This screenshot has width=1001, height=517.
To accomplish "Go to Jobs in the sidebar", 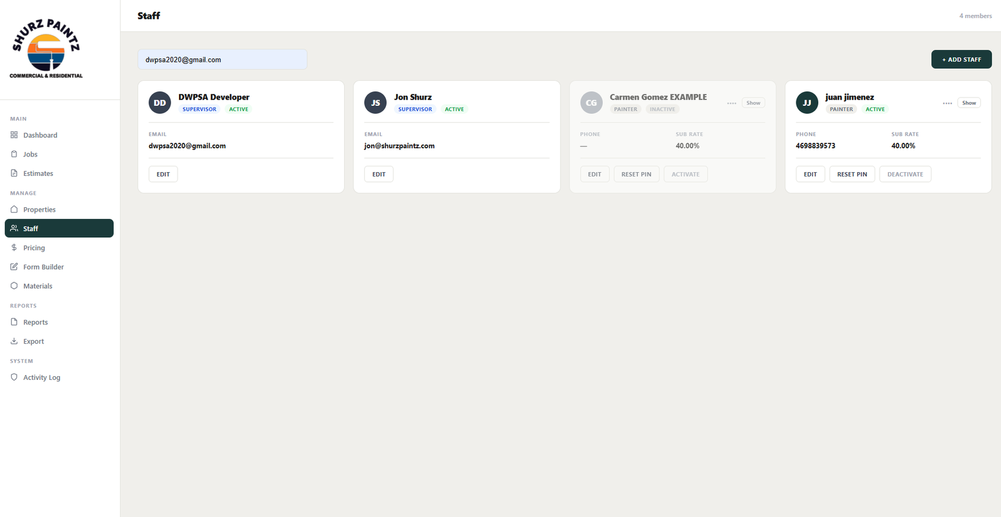I will 59,154.
